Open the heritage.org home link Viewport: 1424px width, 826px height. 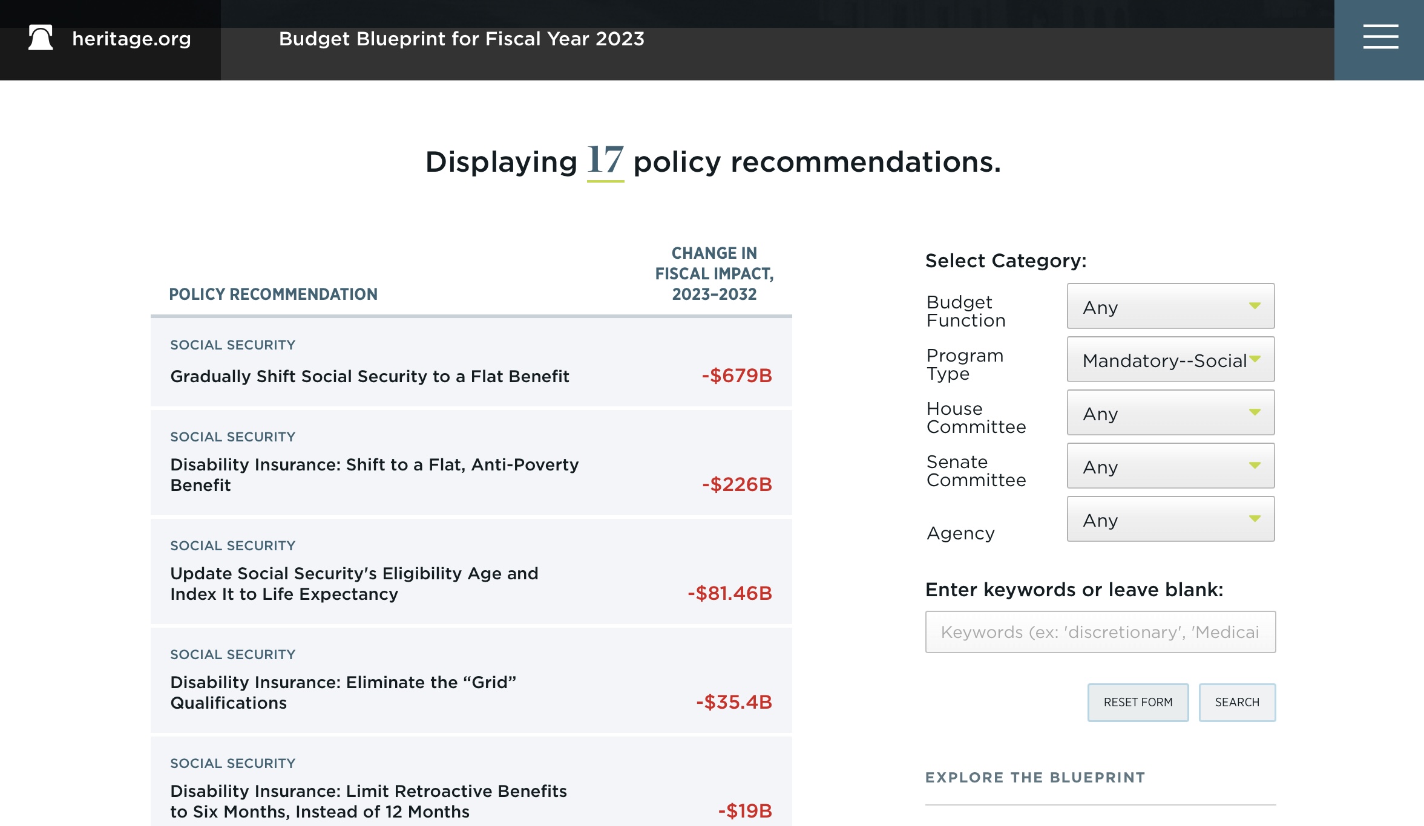(131, 39)
